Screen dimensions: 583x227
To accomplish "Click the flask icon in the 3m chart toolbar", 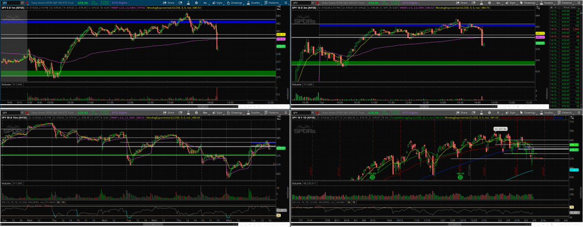I will (480, 3).
